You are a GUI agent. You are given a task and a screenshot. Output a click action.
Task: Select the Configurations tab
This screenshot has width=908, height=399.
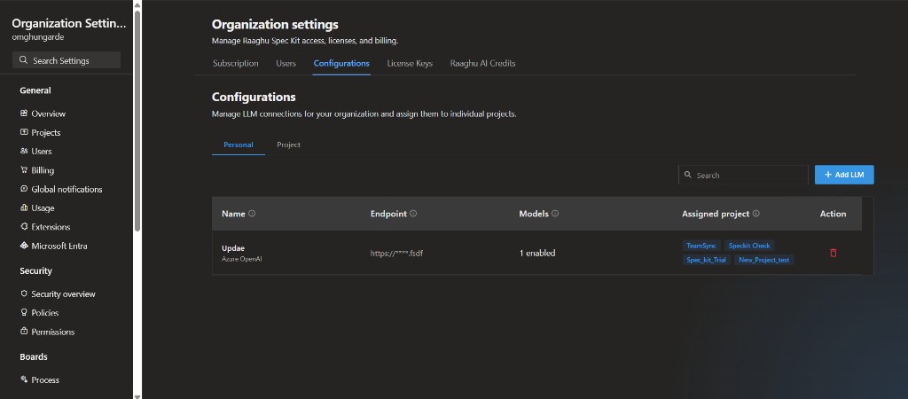(341, 63)
